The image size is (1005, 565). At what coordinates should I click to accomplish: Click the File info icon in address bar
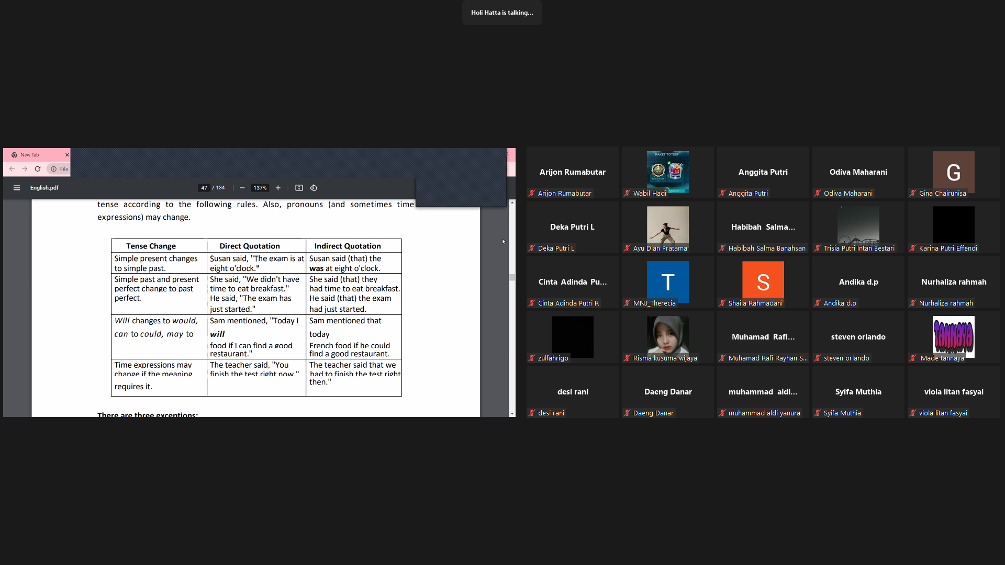click(x=53, y=169)
